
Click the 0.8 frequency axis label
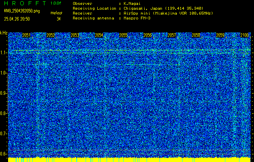click(3, 113)
